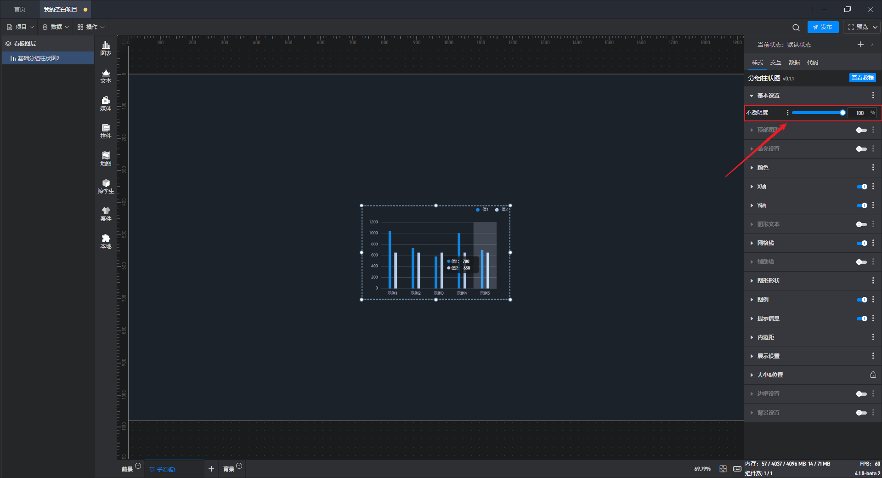Screen dimensions: 882x478
Task: Click the add icon next to 前景
Action: click(138, 466)
